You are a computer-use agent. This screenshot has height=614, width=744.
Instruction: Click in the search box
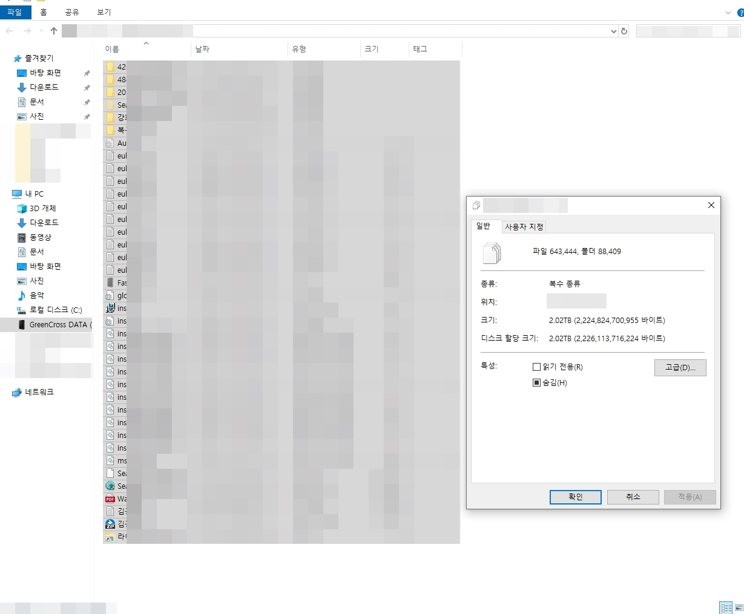(x=688, y=31)
